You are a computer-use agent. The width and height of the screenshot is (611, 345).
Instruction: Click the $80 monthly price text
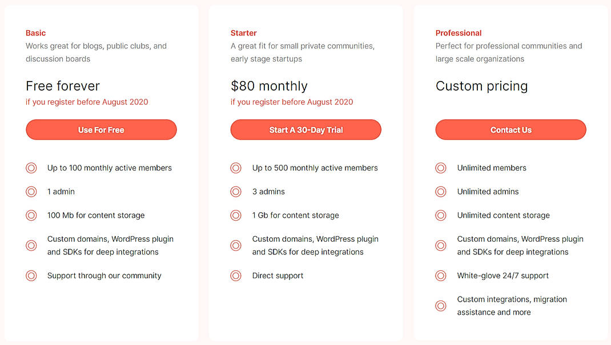click(269, 86)
